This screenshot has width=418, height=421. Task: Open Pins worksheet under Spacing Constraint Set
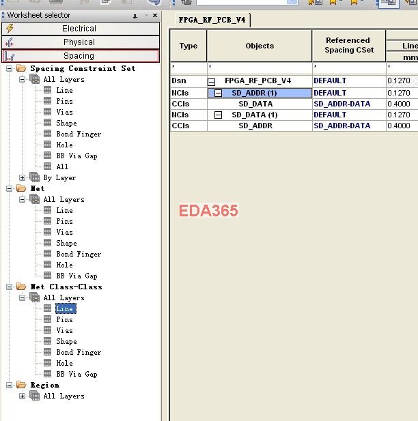(x=64, y=101)
